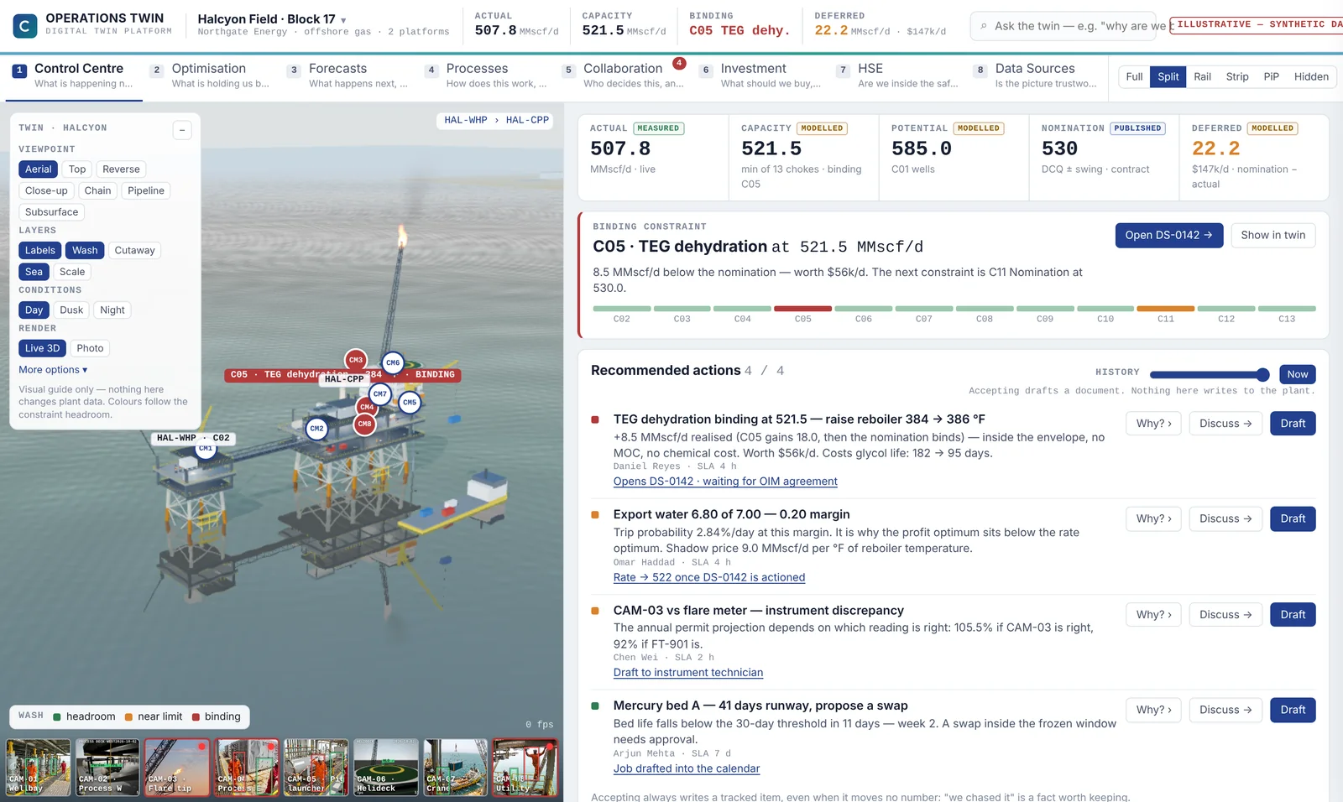
Task: Expand Why? for Export water action
Action: pyautogui.click(x=1153, y=518)
